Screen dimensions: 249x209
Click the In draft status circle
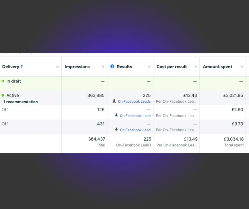[x=3, y=81]
